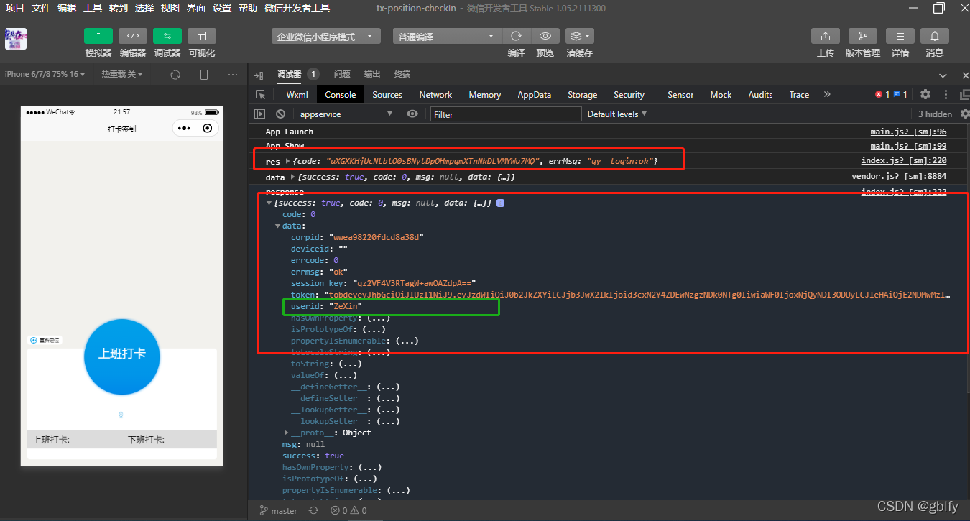Viewport: 970px width, 521px height.
Task: Open the index.js? [sm]:220 source link
Action: click(x=904, y=161)
